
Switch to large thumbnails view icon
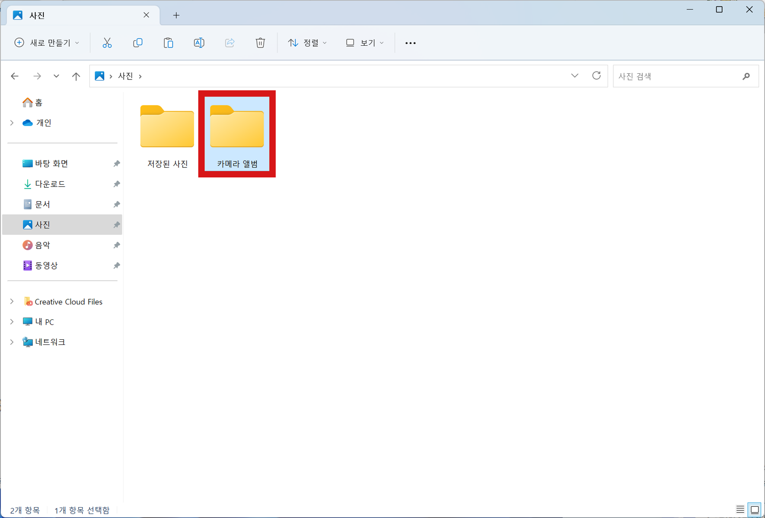(x=755, y=509)
